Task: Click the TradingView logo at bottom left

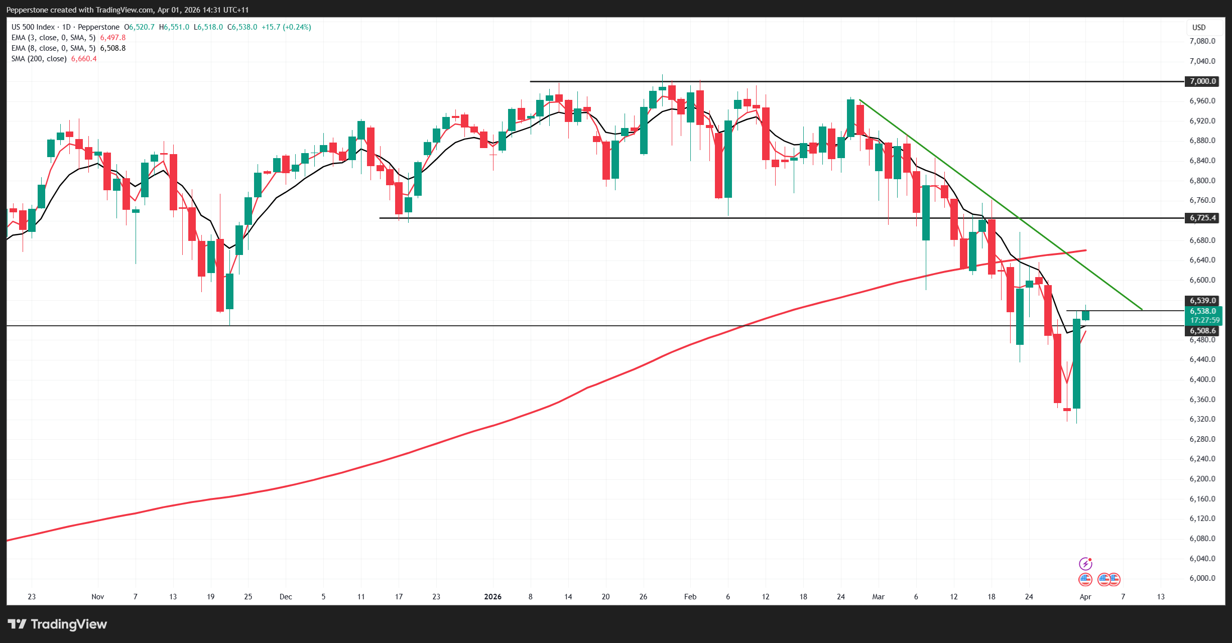Action: [x=57, y=624]
